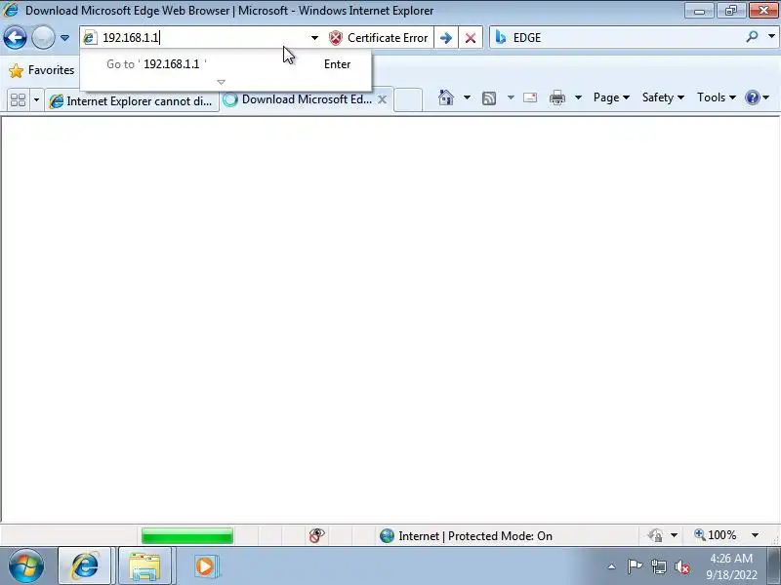Viewport: 781px width, 585px height.
Task: Restore down the Internet Explorer window
Action: (730, 11)
